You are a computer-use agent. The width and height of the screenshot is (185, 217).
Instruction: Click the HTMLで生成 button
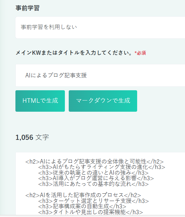pyautogui.click(x=40, y=101)
